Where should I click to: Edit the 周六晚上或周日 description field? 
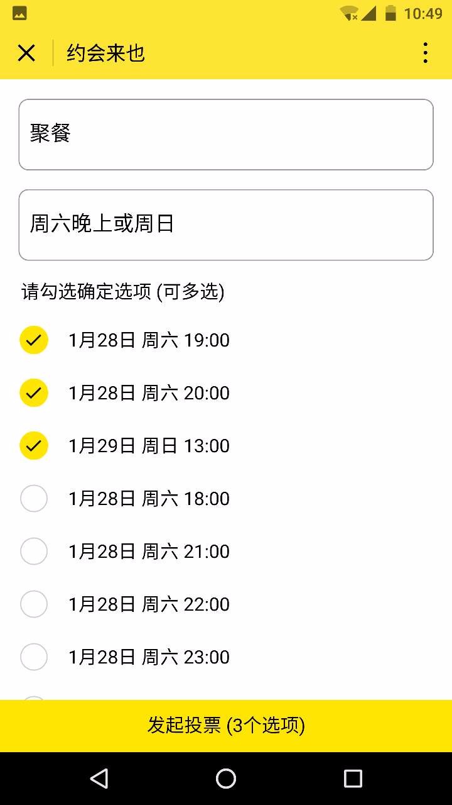click(226, 225)
